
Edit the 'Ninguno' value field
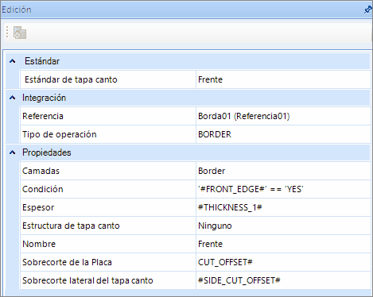pyautogui.click(x=283, y=226)
